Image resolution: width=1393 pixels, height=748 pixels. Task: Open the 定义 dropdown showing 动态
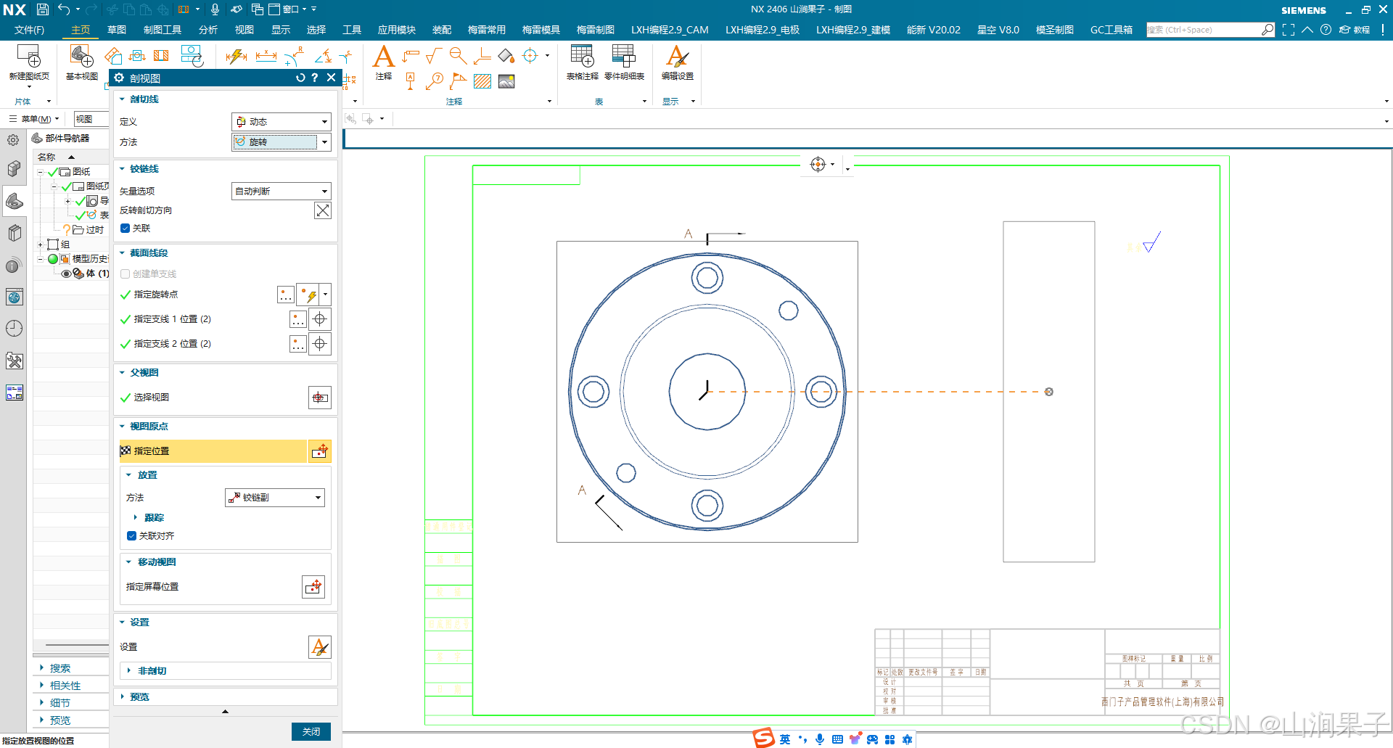coord(282,122)
